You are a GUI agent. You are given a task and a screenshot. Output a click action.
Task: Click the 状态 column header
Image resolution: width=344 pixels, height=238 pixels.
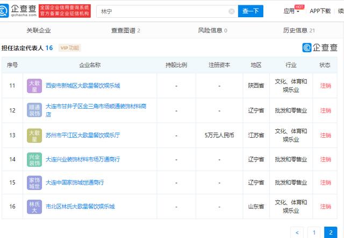tap(325, 65)
